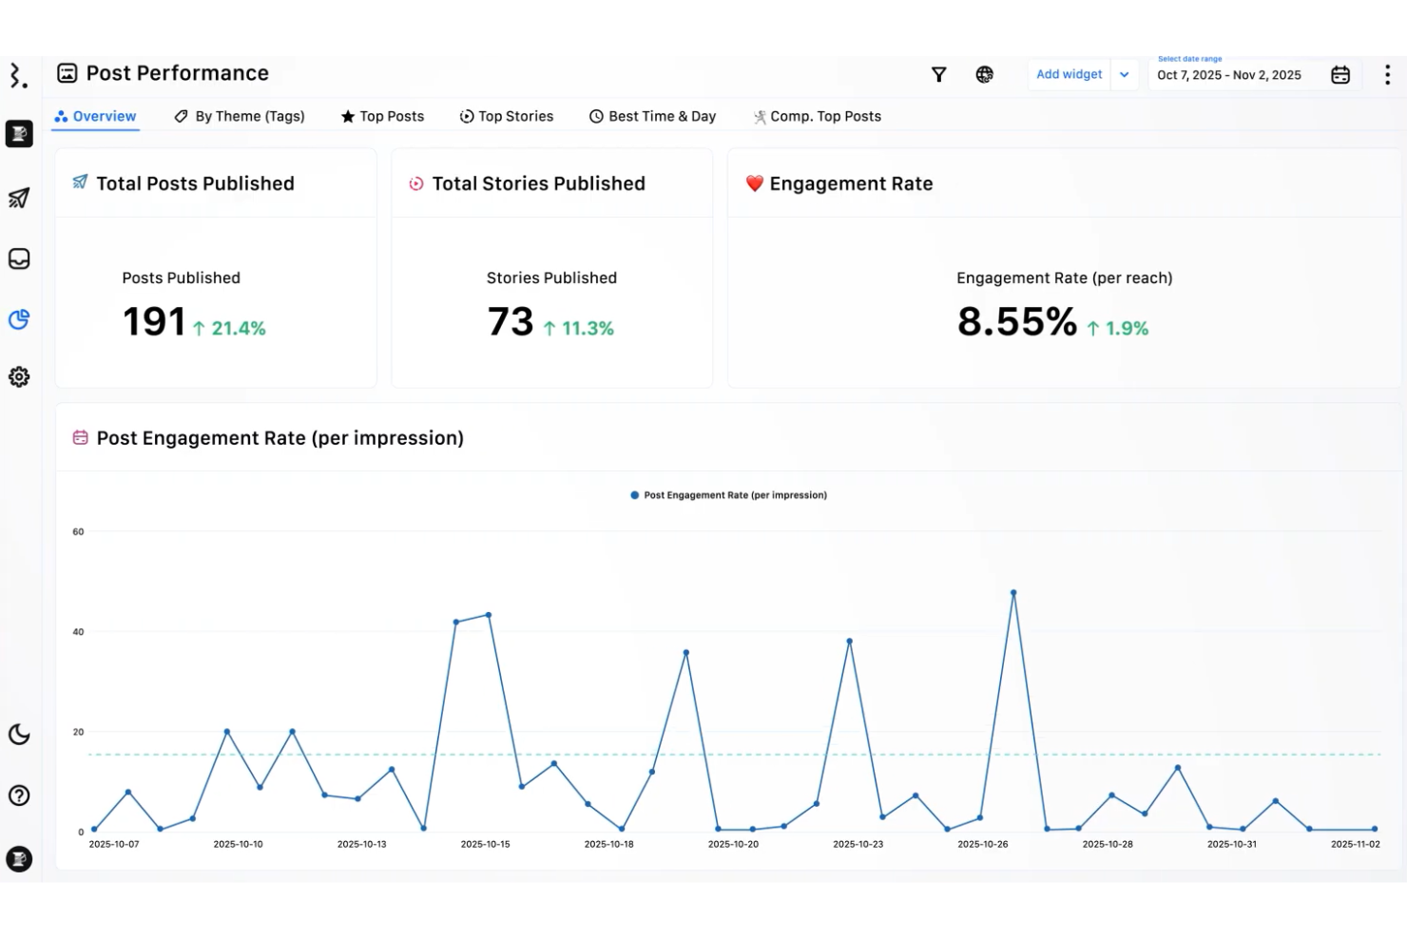This screenshot has width=1407, height=938.
Task: Open the calendar icon beside the date range
Action: tap(1340, 74)
